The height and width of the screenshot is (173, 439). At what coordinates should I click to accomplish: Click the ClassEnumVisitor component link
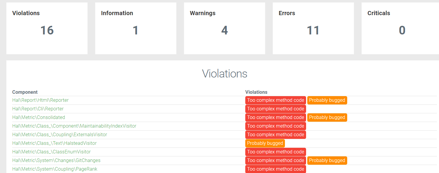[x=51, y=152]
